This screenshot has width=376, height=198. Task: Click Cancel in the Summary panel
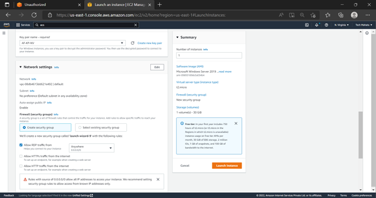(185, 166)
